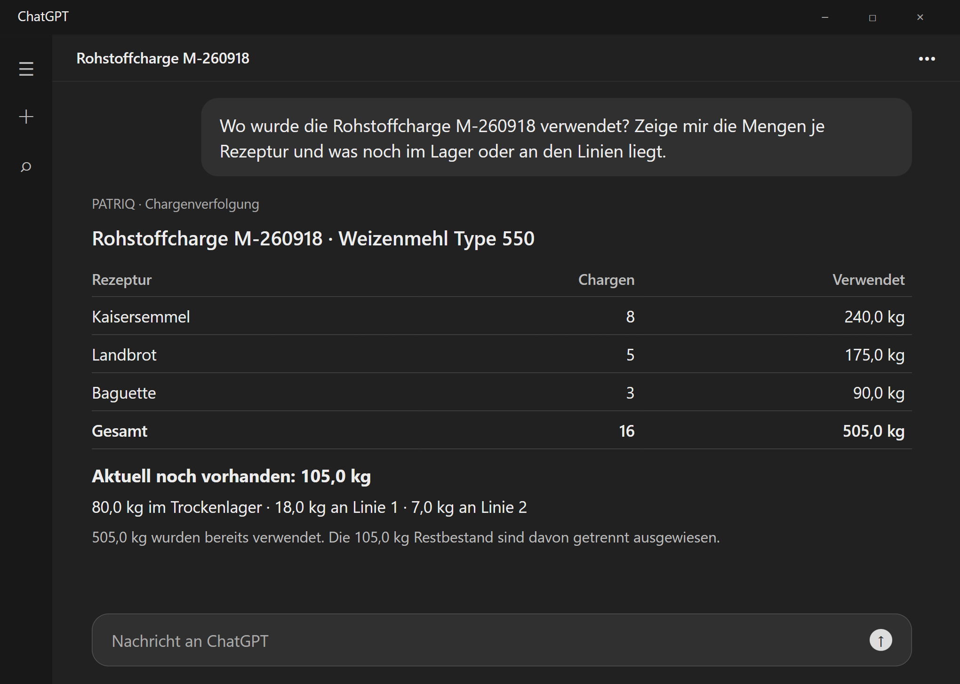Click the Verwendet column header

click(868, 280)
